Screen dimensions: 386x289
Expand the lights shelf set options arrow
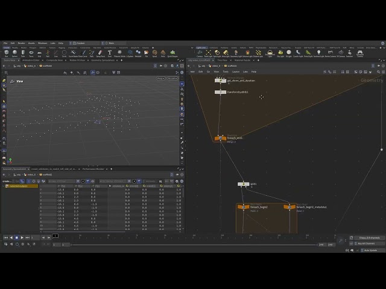pos(192,48)
